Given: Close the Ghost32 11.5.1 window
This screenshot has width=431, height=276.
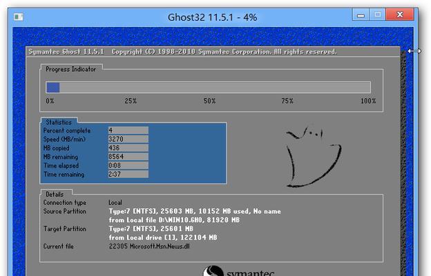Looking at the screenshot, I should tap(400, 14).
